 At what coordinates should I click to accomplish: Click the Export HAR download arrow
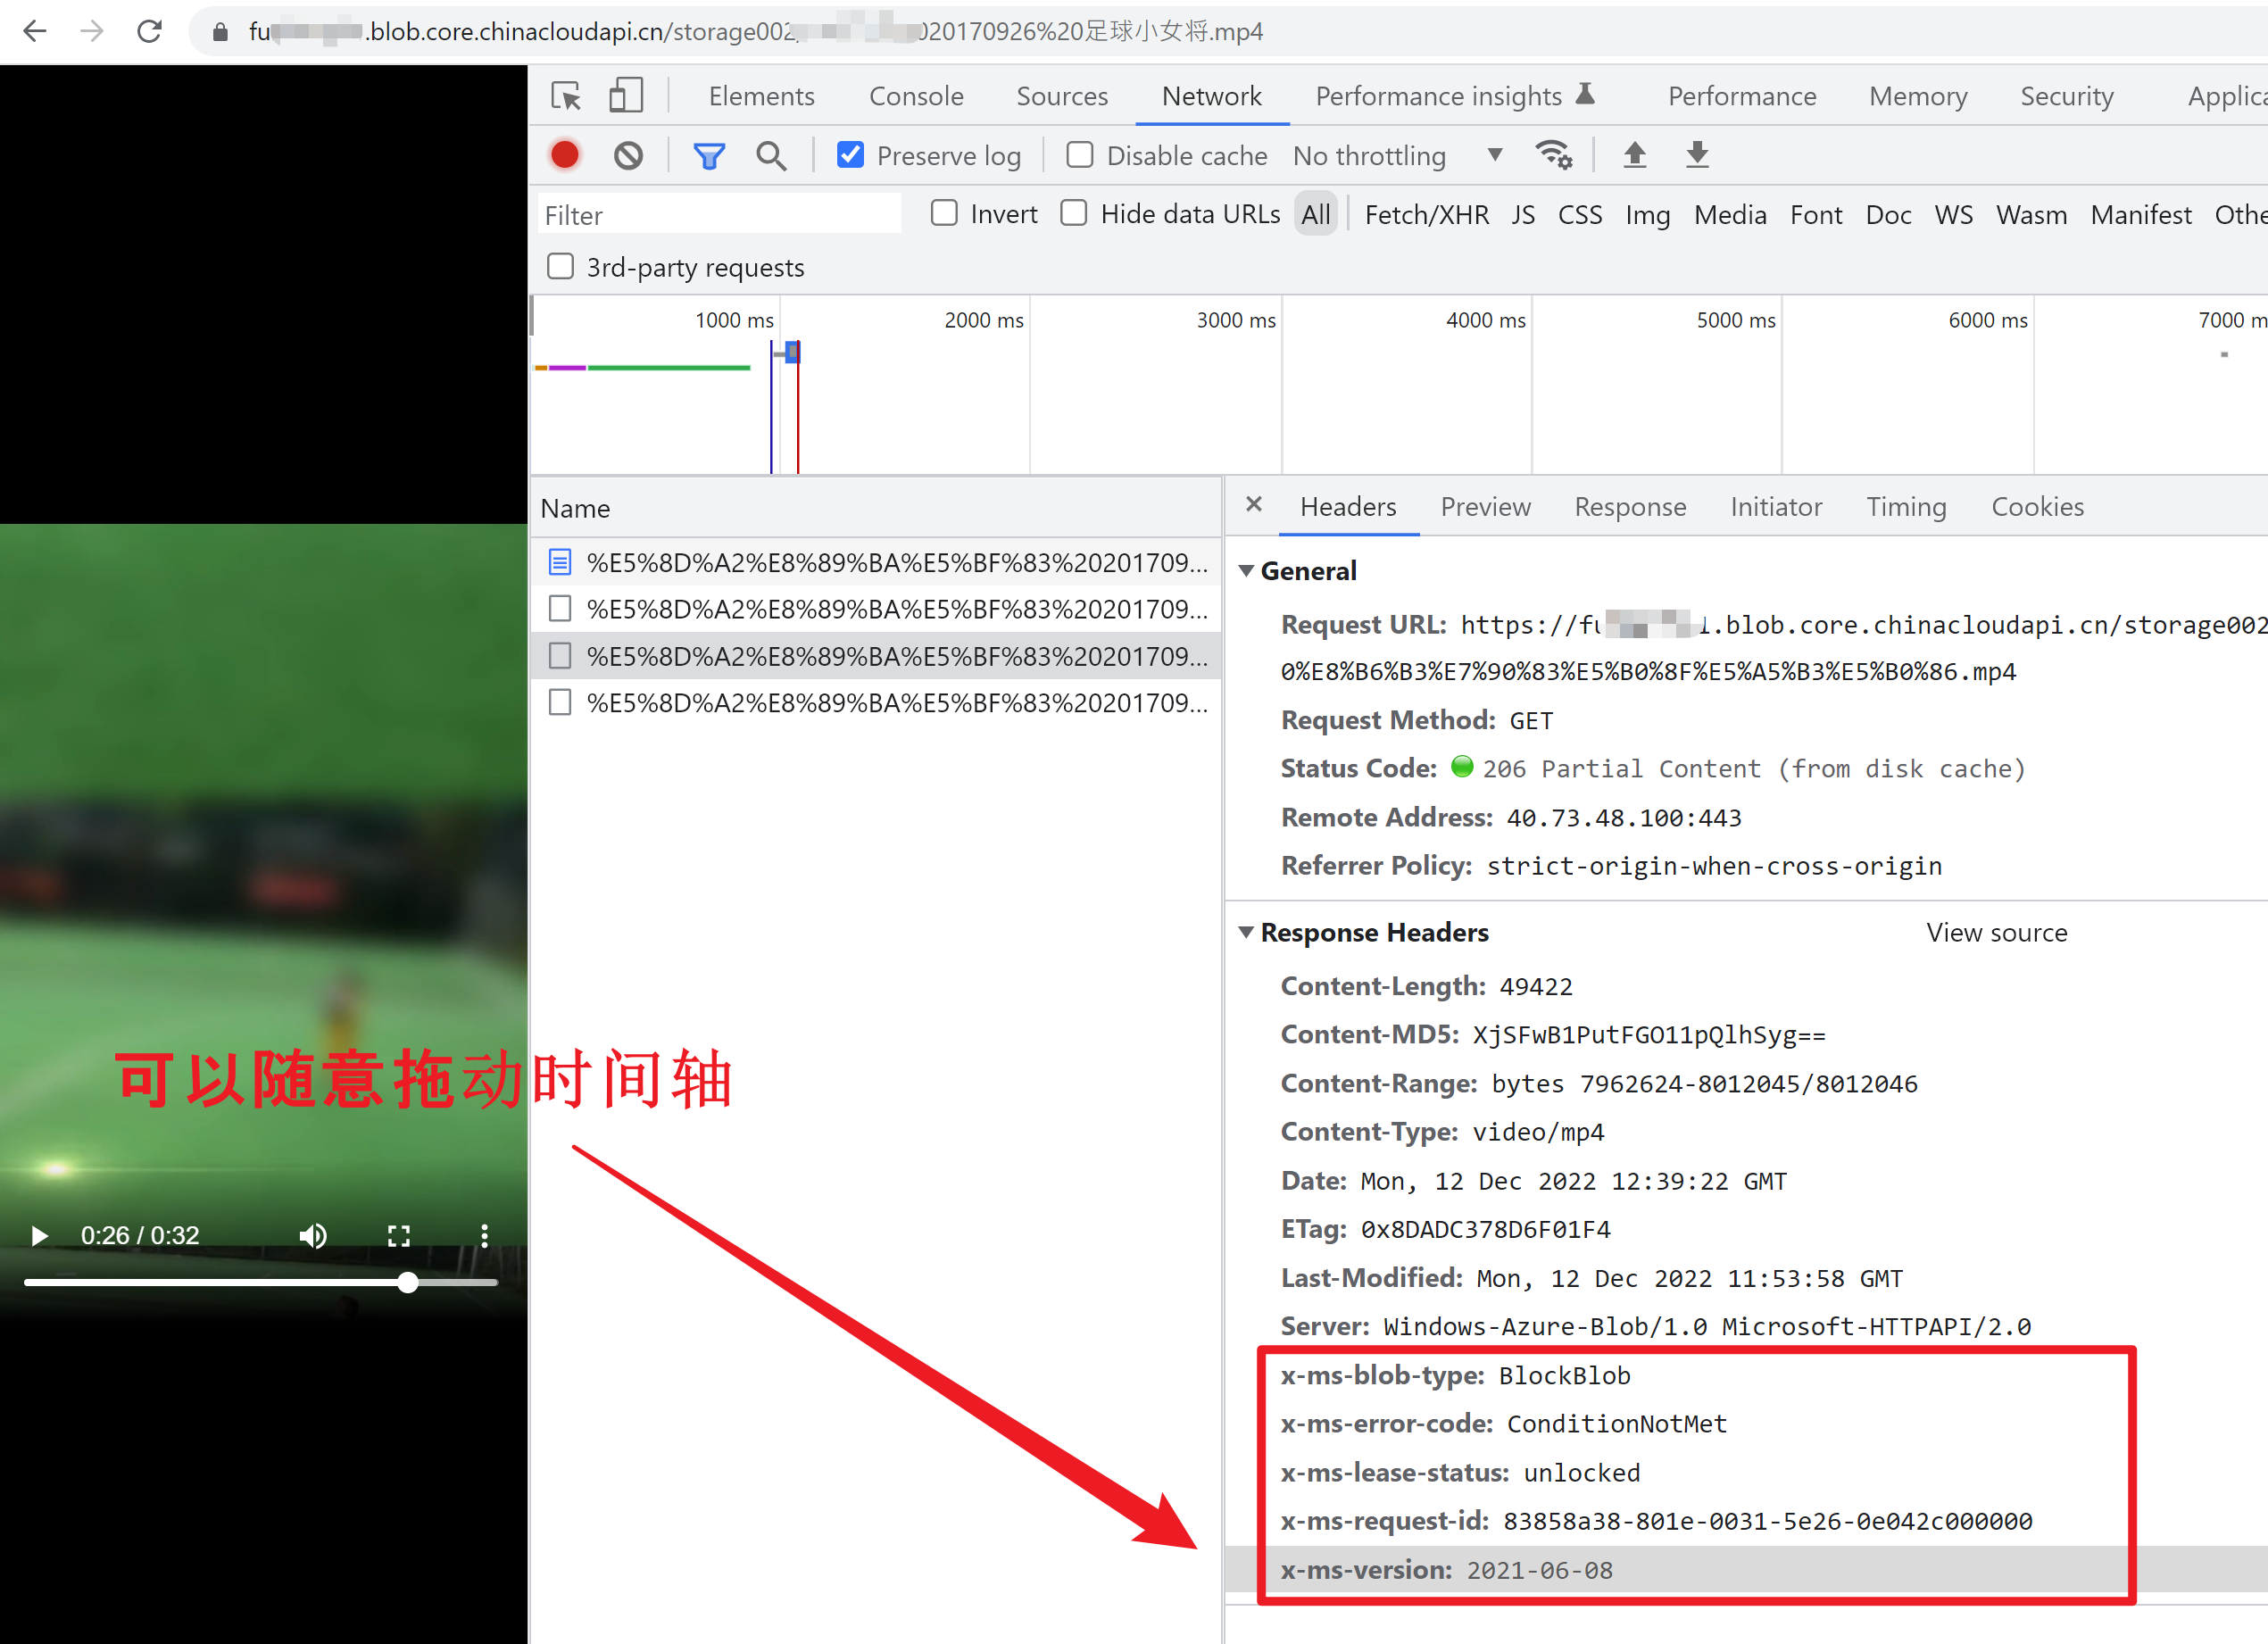click(1697, 155)
